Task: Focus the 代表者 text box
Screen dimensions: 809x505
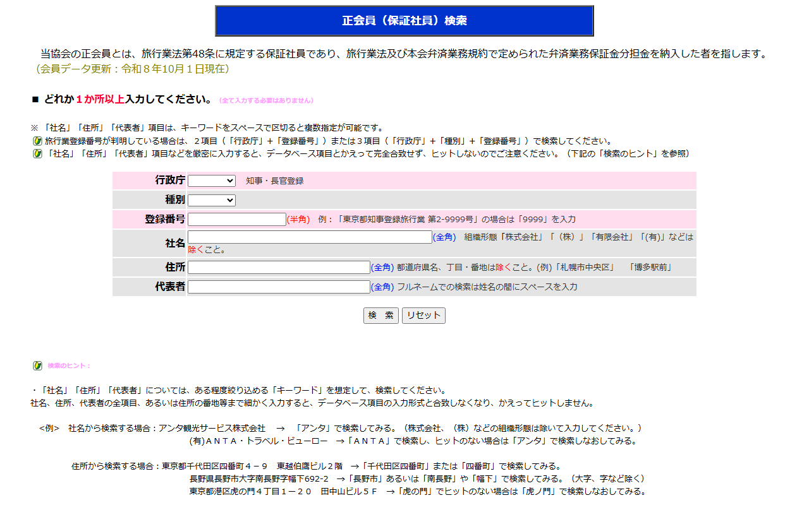Action: tap(279, 287)
